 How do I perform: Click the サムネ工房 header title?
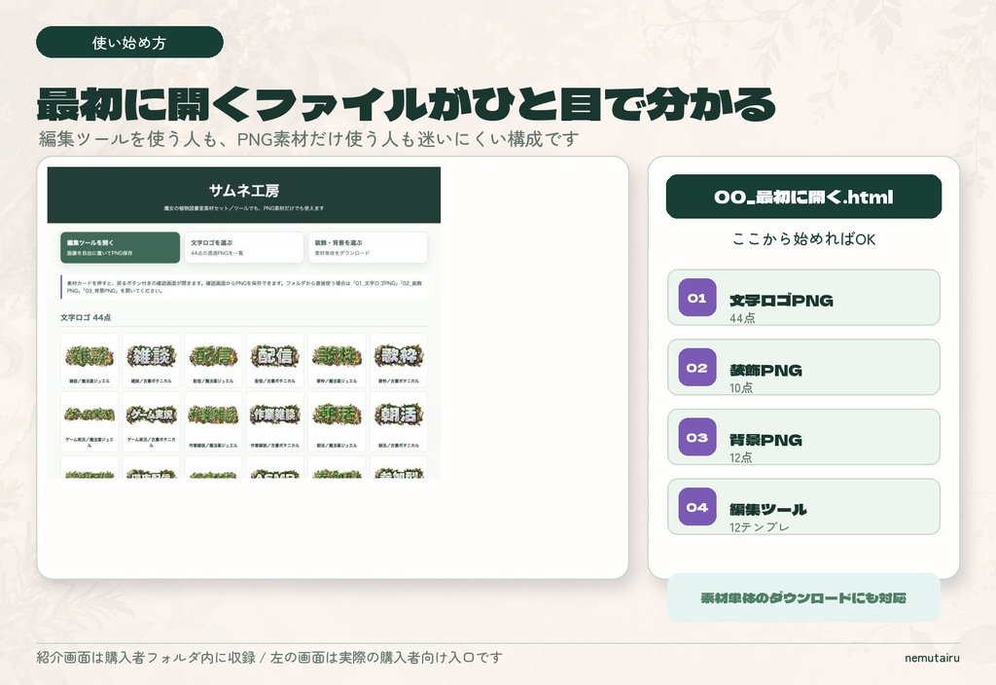244,190
